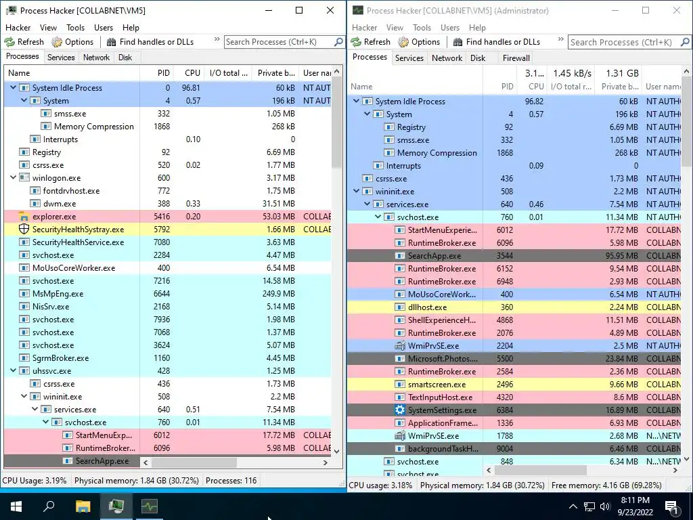Viewport: 693px width, 520px height.
Task: Open Users menu in Administrator window
Action: 450,27
